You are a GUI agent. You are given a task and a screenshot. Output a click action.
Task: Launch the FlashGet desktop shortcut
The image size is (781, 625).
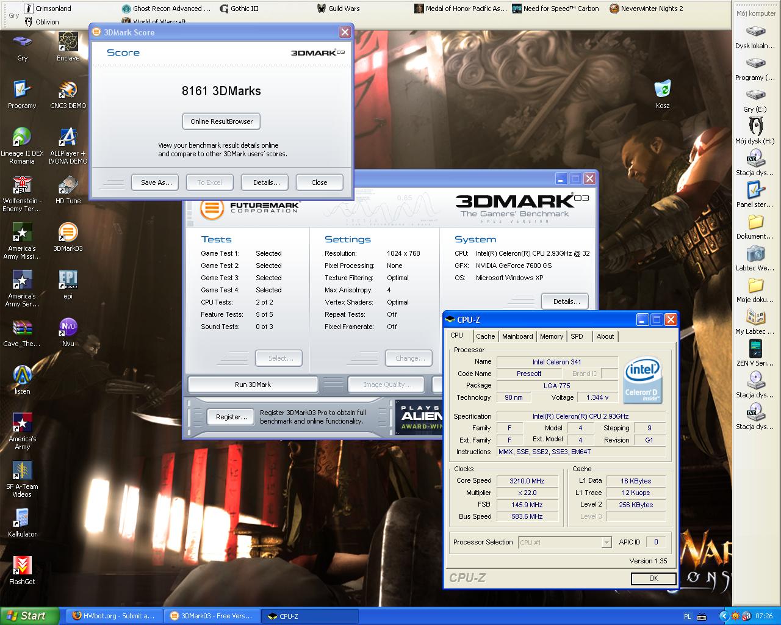(x=23, y=570)
